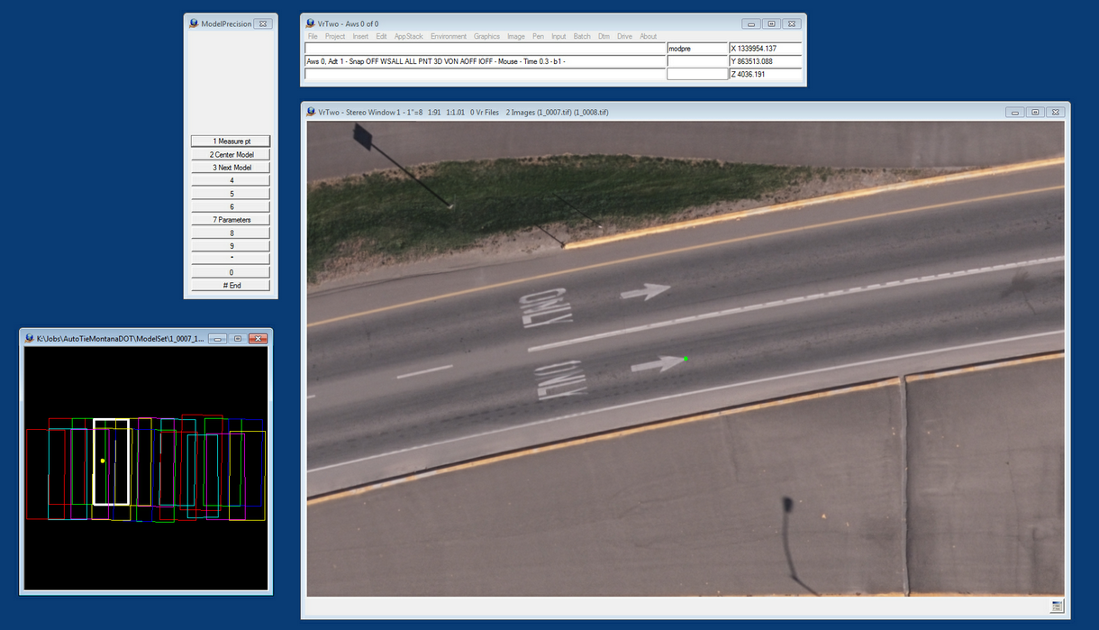Image resolution: width=1099 pixels, height=630 pixels.
Task: Click the 'modpre' command field
Action: coord(697,49)
